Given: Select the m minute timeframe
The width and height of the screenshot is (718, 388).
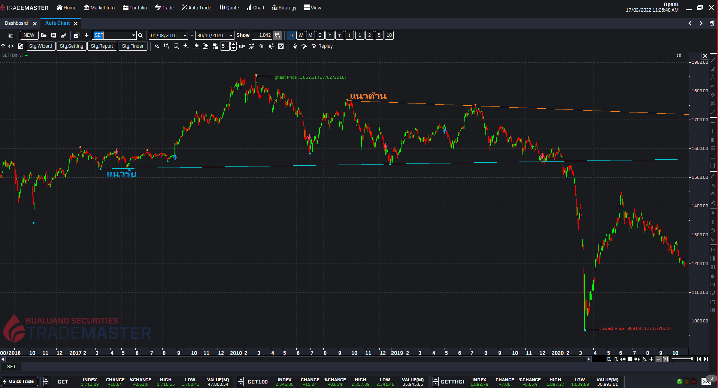Looking at the screenshot, I should (340, 35).
